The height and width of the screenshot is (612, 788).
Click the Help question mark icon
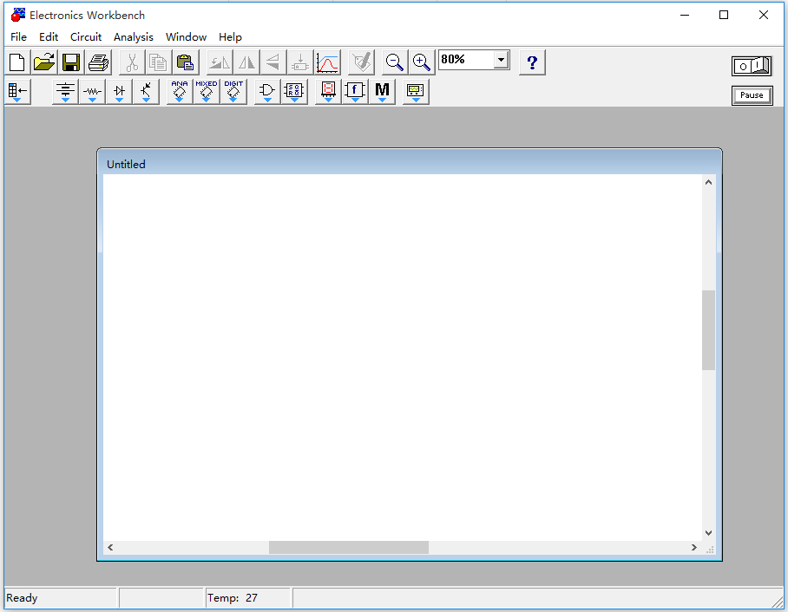pyautogui.click(x=532, y=62)
